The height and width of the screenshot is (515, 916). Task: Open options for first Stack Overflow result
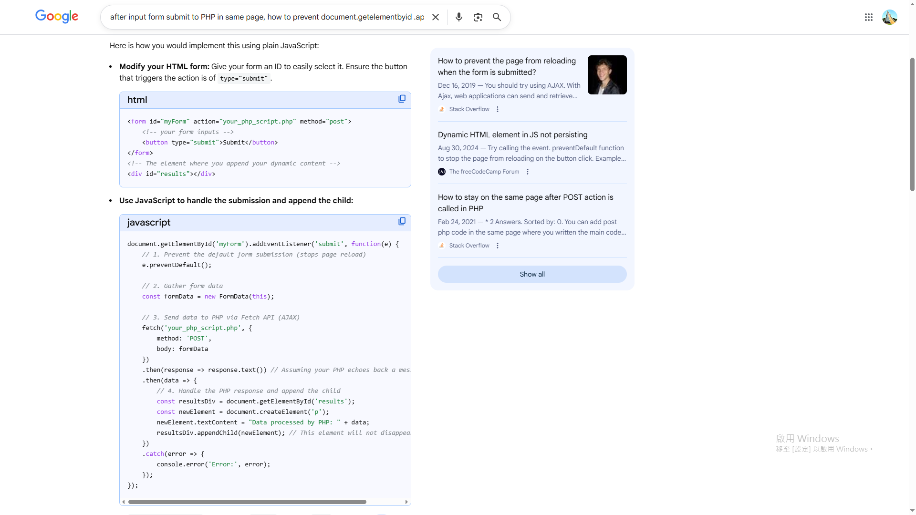(x=498, y=109)
